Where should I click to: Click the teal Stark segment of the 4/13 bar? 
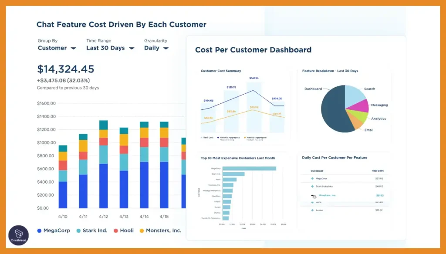pos(124,162)
